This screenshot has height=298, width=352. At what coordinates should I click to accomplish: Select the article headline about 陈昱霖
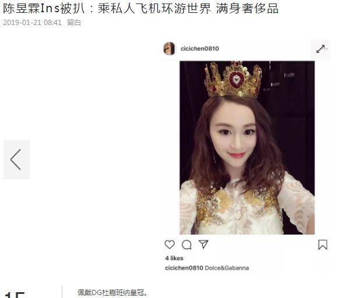pos(140,8)
